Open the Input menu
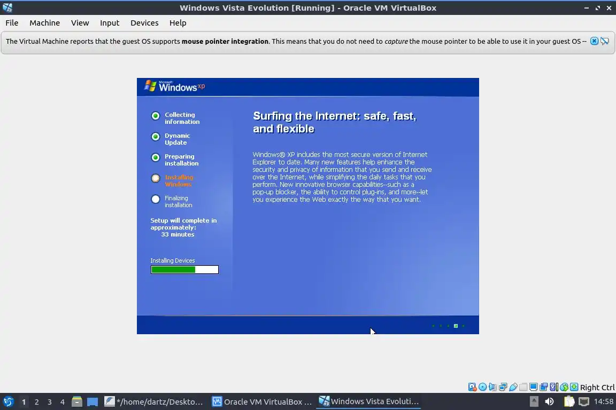 point(110,23)
